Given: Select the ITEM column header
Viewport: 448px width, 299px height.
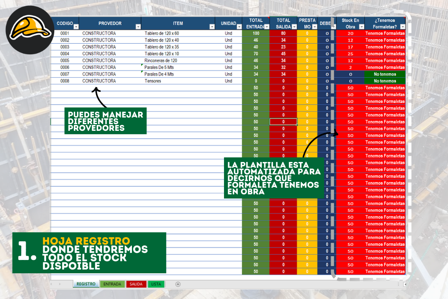Looking at the screenshot, I should (x=178, y=23).
